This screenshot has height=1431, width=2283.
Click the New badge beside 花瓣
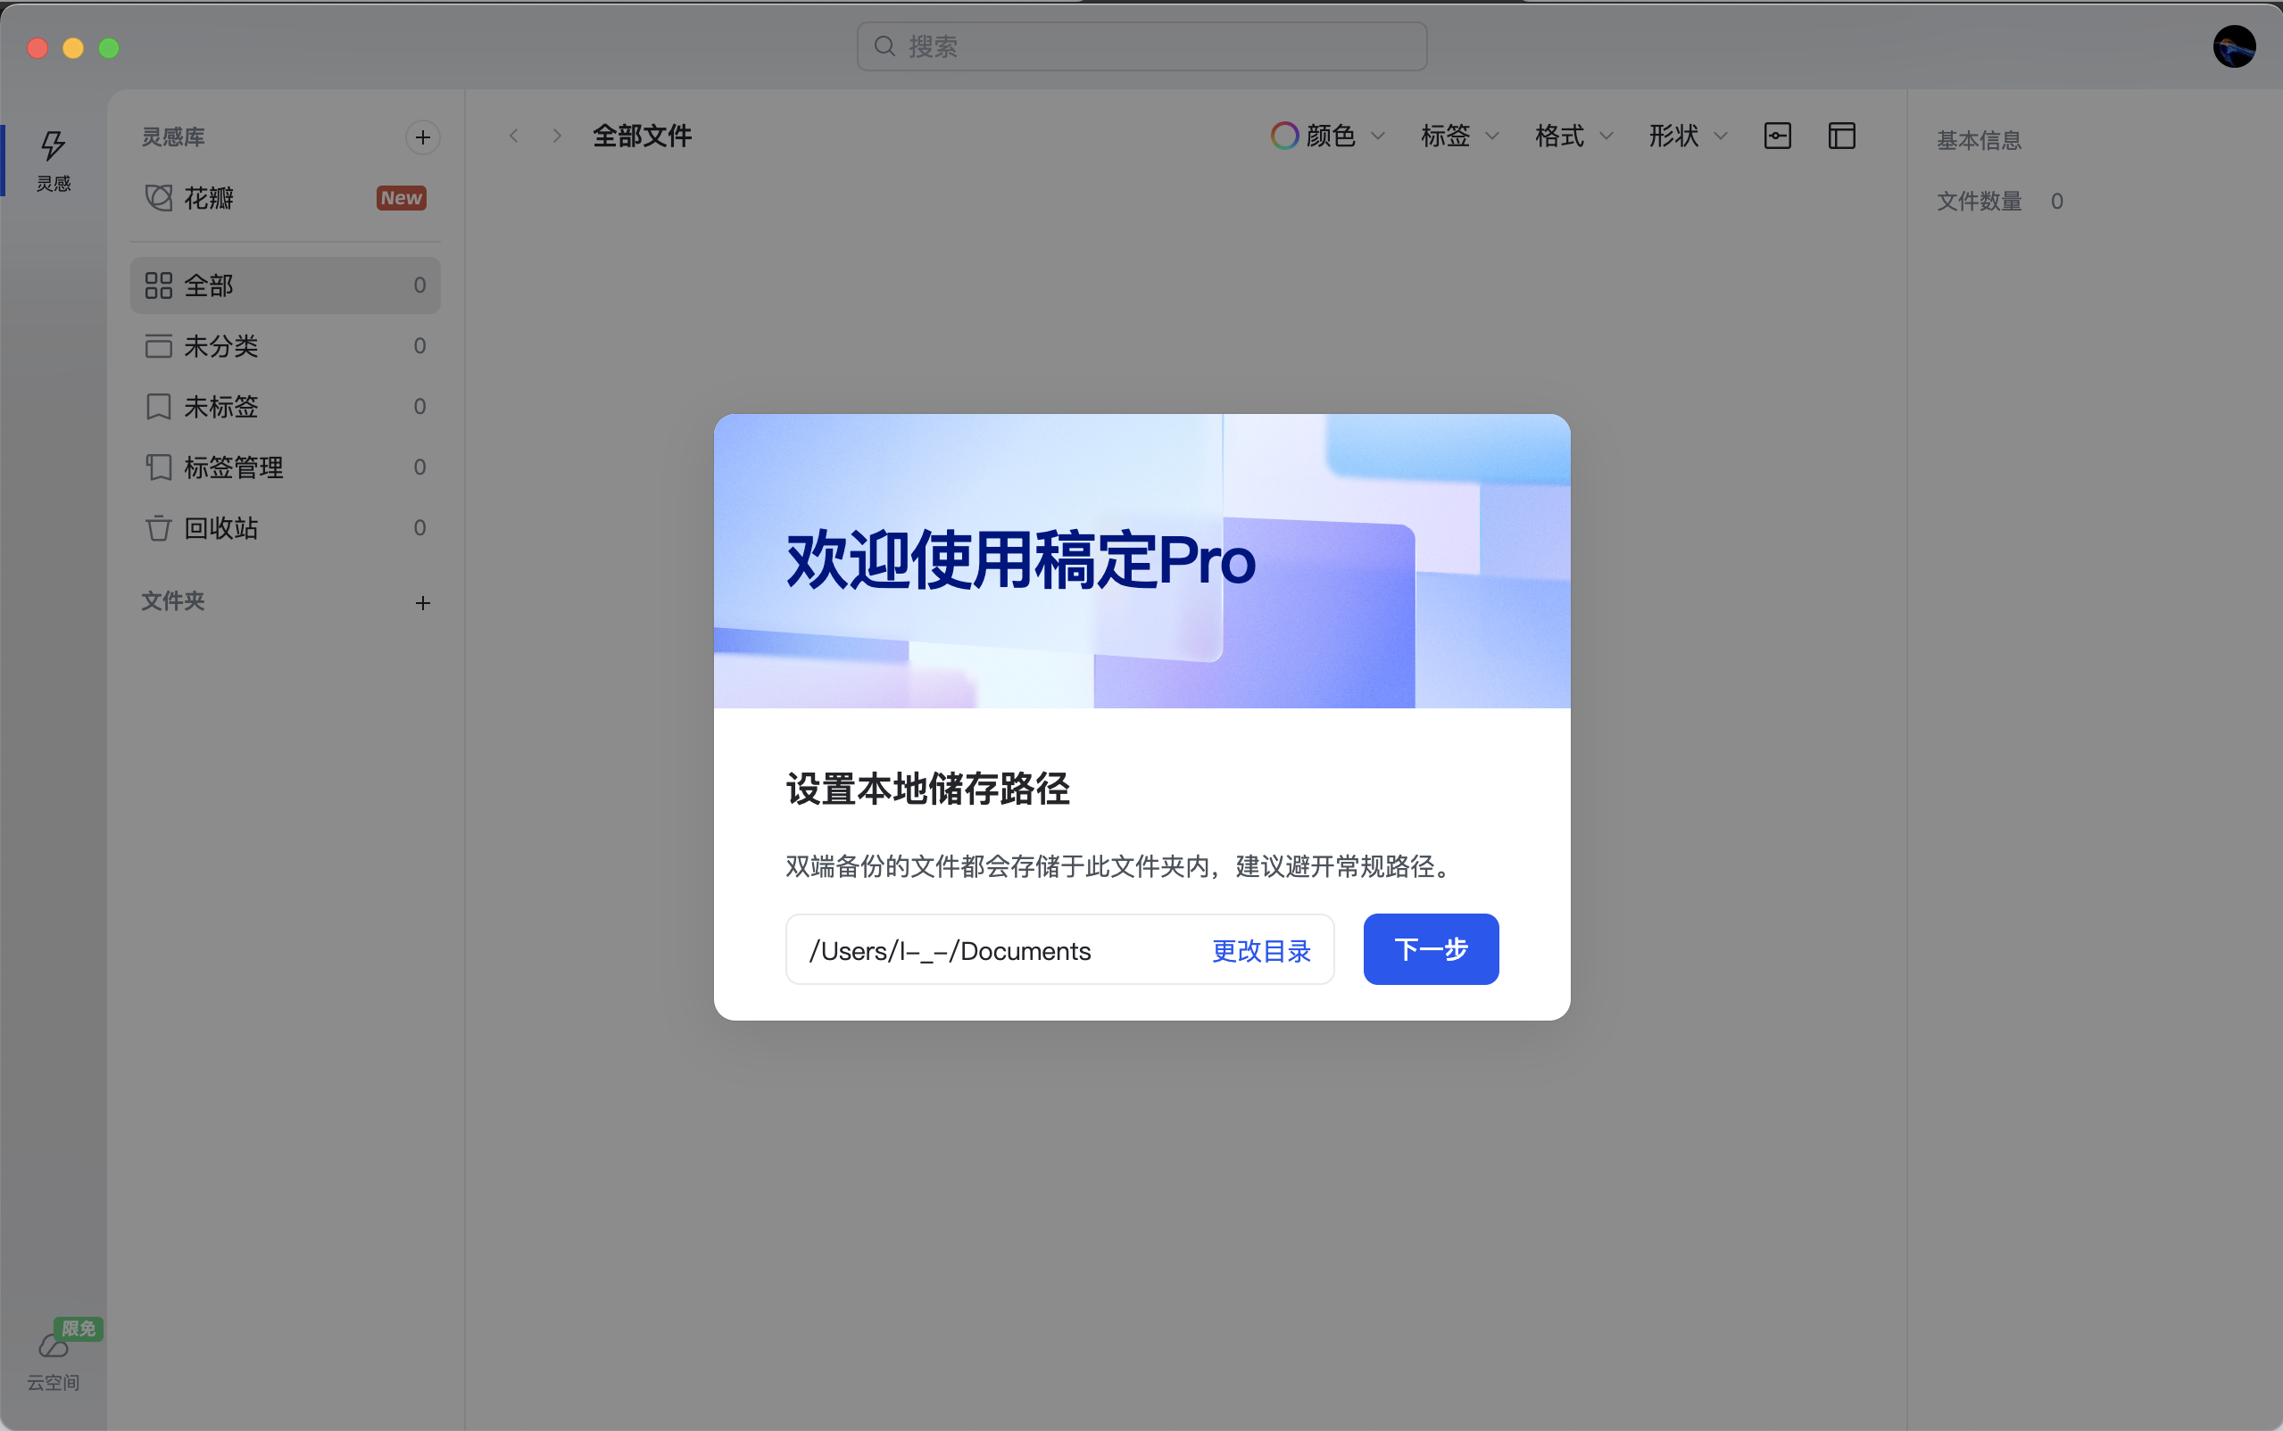pyautogui.click(x=402, y=198)
